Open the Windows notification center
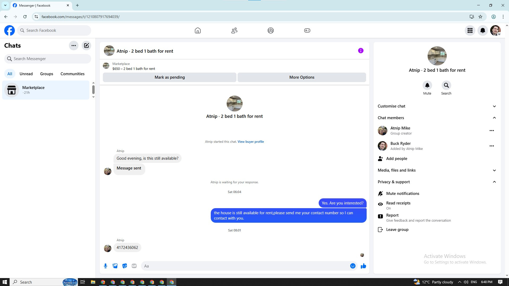 500,282
